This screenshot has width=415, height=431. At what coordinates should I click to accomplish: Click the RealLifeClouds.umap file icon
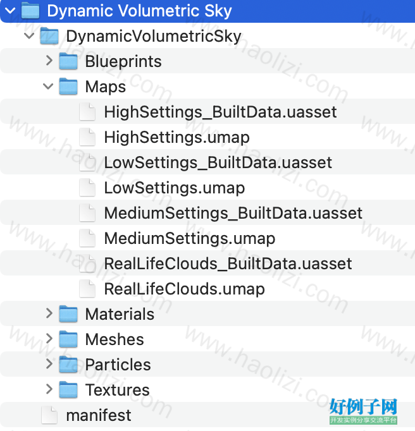(87, 289)
